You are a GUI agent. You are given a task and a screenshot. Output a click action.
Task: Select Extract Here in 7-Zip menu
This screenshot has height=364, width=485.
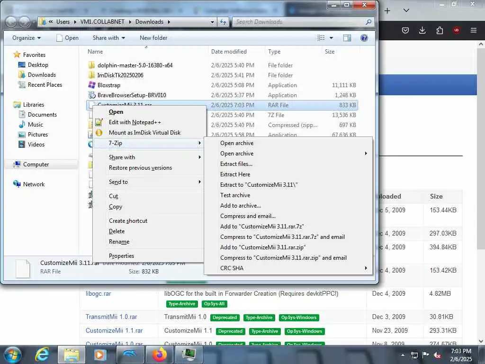click(235, 174)
